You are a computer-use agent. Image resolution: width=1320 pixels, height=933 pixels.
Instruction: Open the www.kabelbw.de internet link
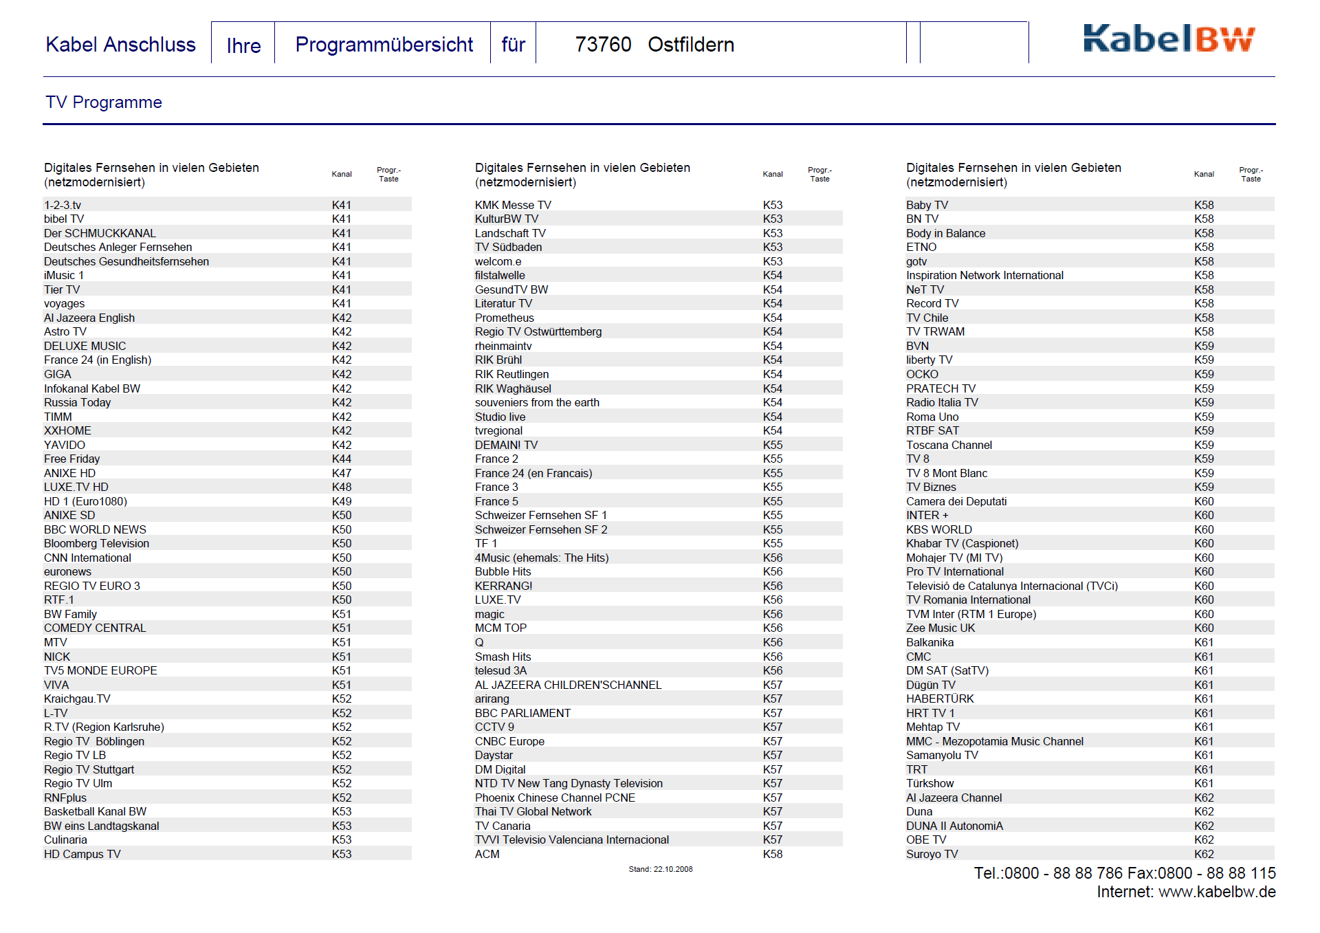tap(1217, 892)
